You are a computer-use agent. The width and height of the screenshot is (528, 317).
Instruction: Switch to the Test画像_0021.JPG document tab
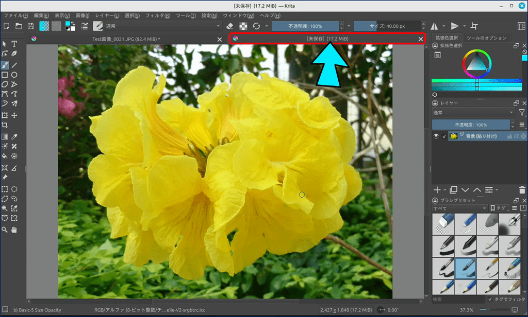coord(126,39)
